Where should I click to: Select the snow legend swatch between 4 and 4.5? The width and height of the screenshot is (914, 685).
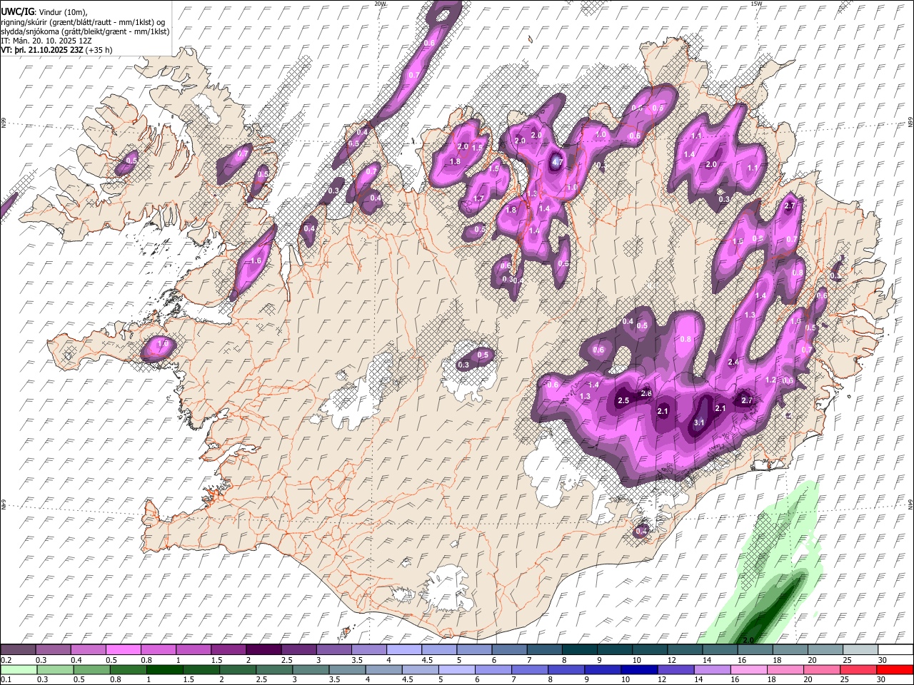click(x=403, y=649)
